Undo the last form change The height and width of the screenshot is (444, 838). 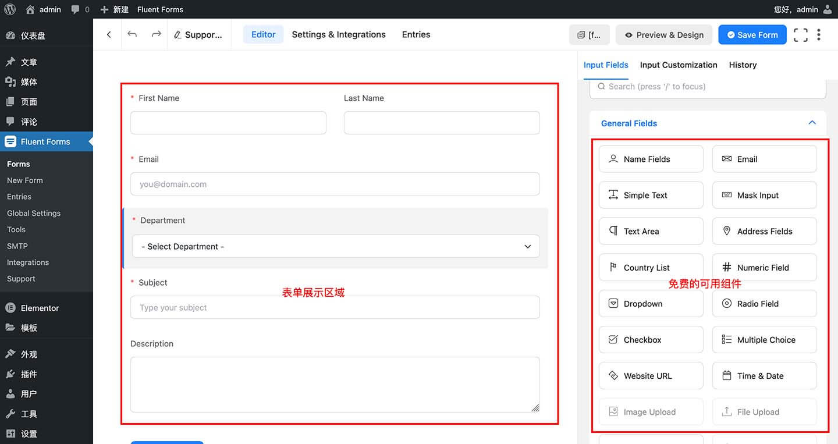point(132,34)
